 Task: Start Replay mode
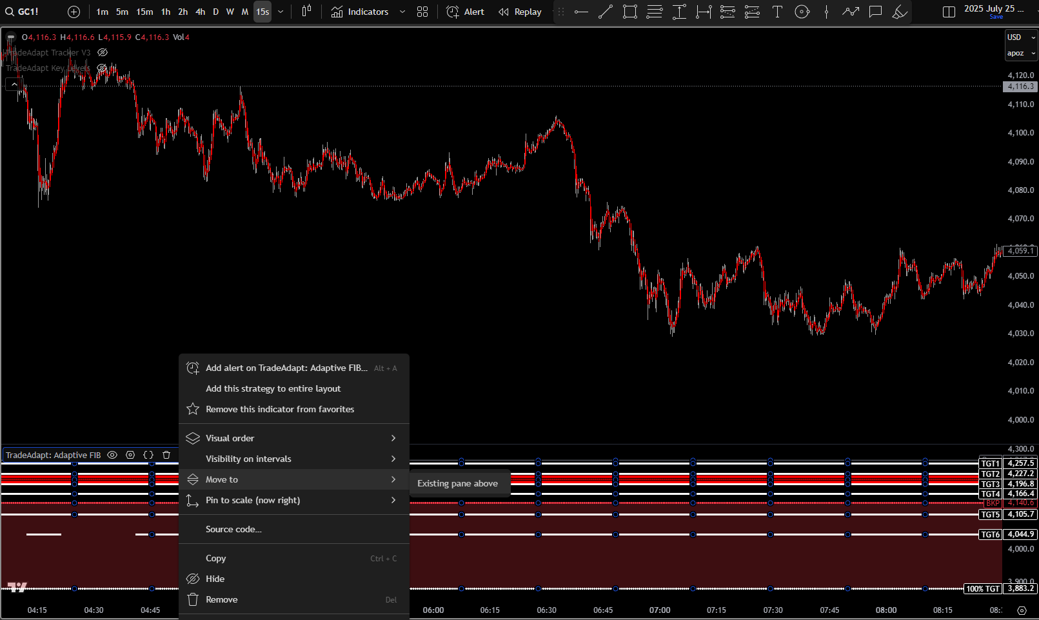(520, 12)
